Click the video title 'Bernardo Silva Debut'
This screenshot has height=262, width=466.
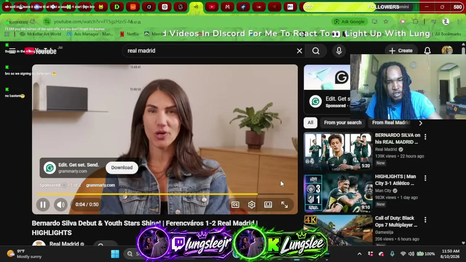tap(145, 228)
